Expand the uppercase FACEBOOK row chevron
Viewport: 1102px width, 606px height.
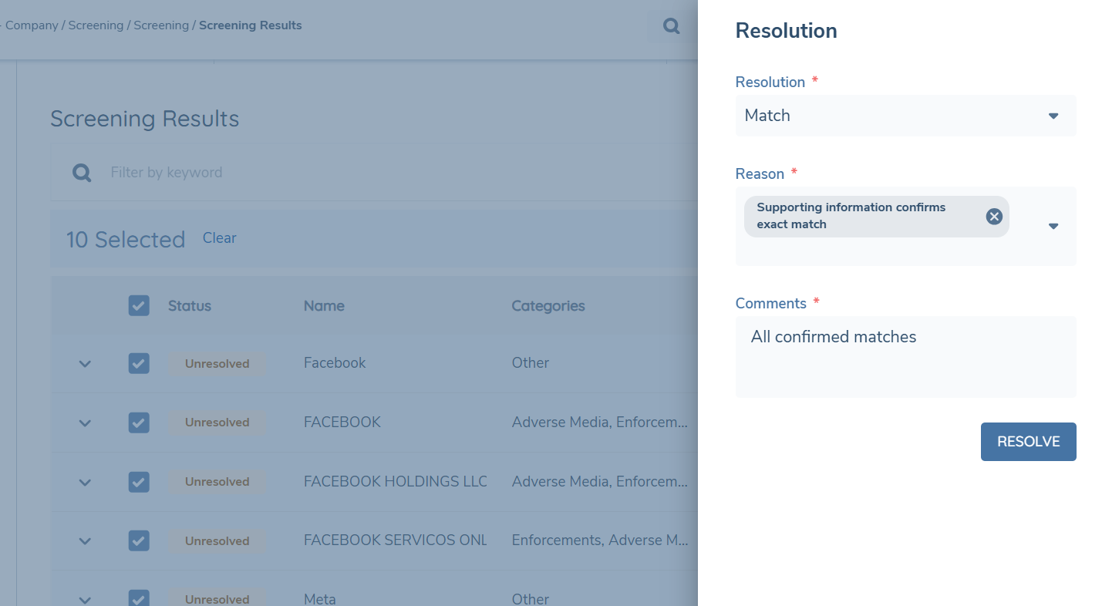(x=85, y=423)
